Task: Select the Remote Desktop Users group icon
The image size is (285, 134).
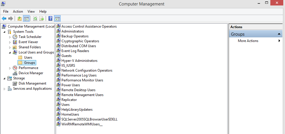Action: 59,90
